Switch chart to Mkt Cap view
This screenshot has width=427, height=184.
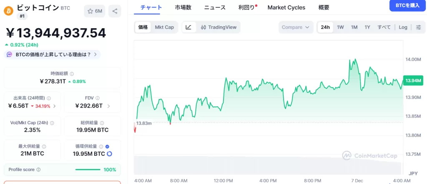164,27
